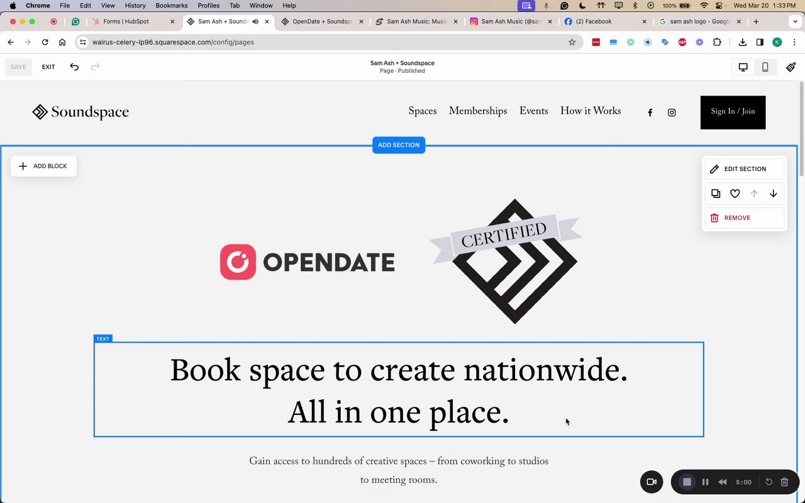805x503 pixels.
Task: Switch to the (2) Facebook tab
Action: click(x=605, y=21)
